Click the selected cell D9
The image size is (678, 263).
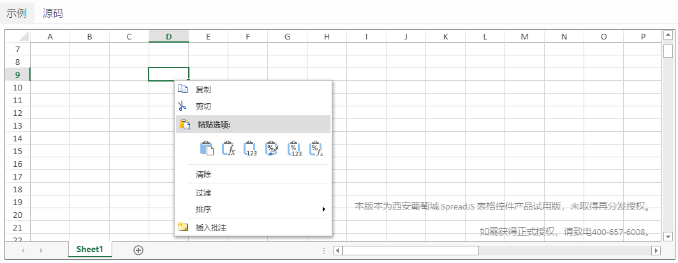[x=168, y=75]
